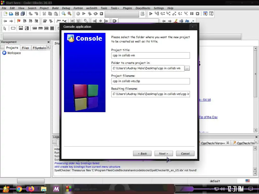Click the DoxyBlocks block comment icon
This screenshot has height=194, width=259.
click(59, 21)
